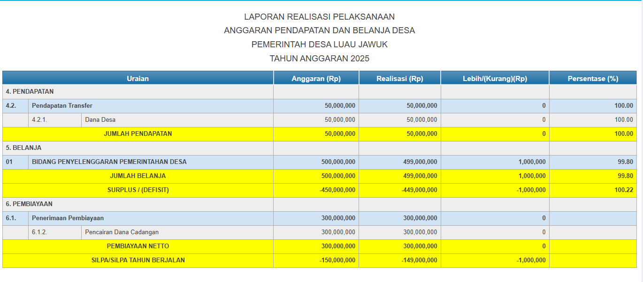The image size is (643, 282).
Task: Select the JUMLAH PENDAPATAN total label
Action: click(x=138, y=134)
